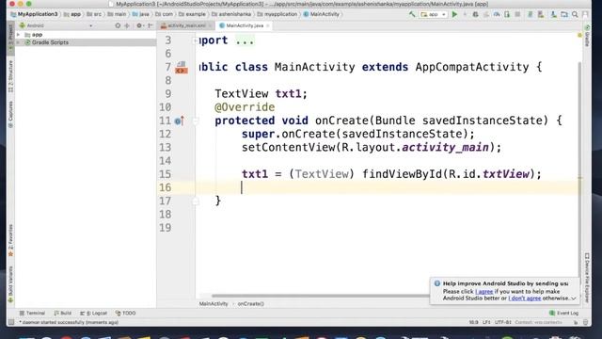Run the app with green play button
This screenshot has width=602, height=339.
(454, 14)
